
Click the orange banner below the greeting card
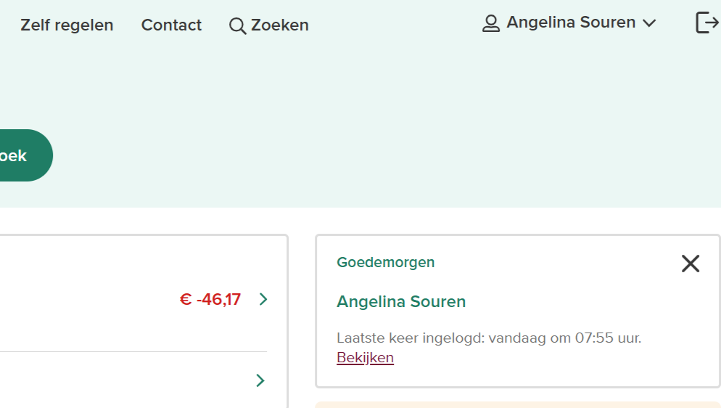click(517, 404)
